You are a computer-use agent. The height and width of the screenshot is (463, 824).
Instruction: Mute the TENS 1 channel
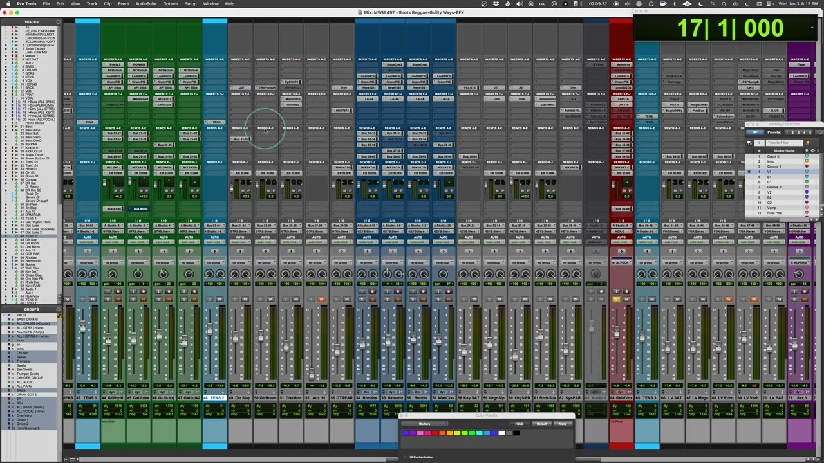pyautogui.click(x=93, y=299)
